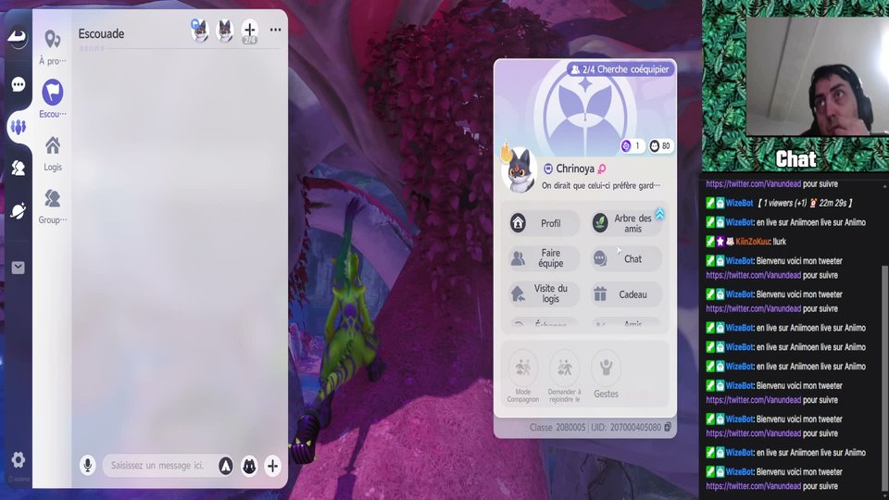
Task: Open the mail envelope icon in sidebar
Action: point(19,268)
